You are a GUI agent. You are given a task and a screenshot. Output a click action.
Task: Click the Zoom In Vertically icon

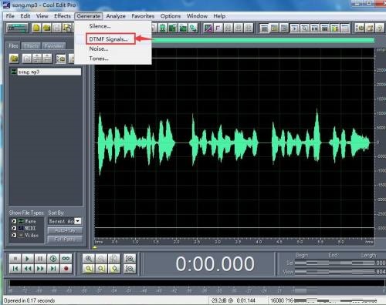130,259
